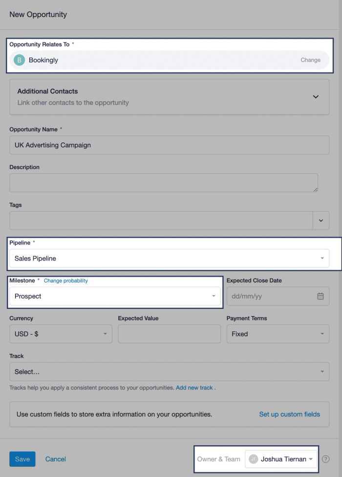Click the Joshua Tiernan avatar icon
Viewport: 342px width, 477px height.
pos(253,459)
